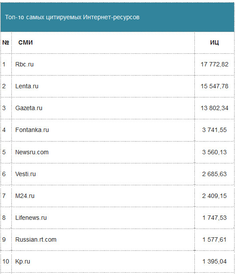The width and height of the screenshot is (235, 274).
Task: Click Vesti.ru in the table
Action: 25,174
